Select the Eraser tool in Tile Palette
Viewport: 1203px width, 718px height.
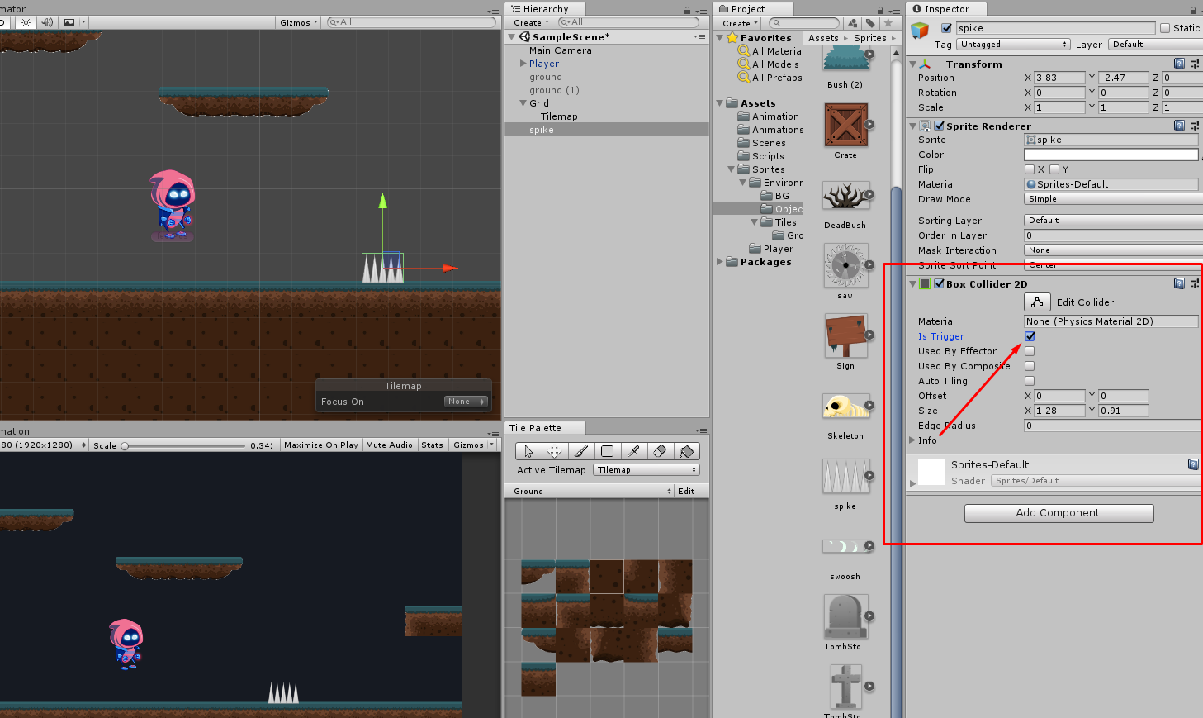click(661, 451)
